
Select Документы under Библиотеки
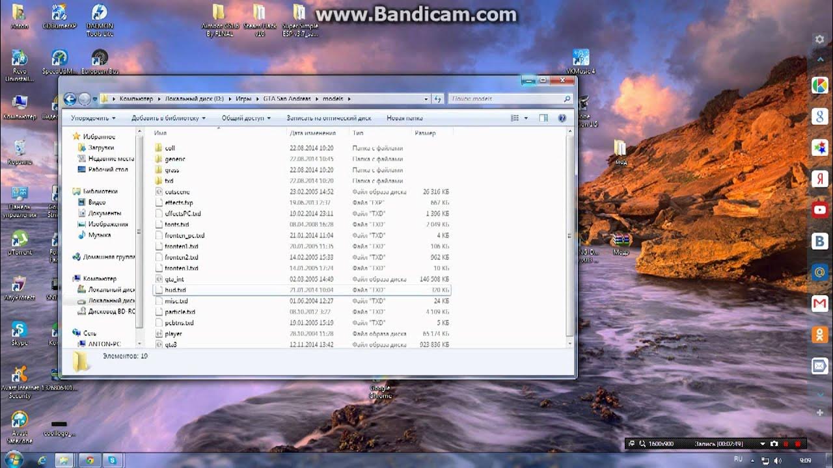click(99, 213)
